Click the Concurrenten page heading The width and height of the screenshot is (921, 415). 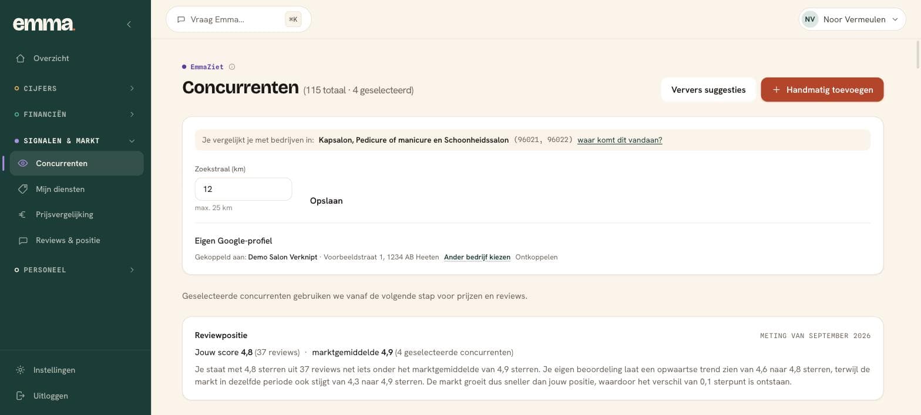[x=240, y=87]
